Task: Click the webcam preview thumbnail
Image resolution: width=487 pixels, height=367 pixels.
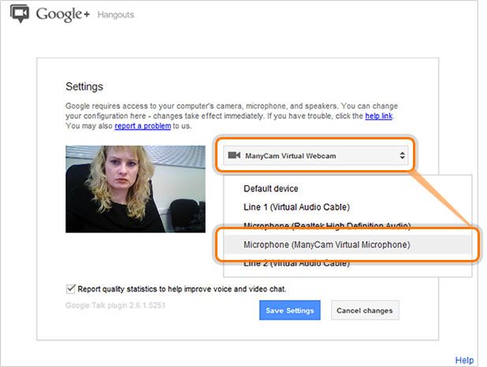Action: pyautogui.click(x=136, y=189)
